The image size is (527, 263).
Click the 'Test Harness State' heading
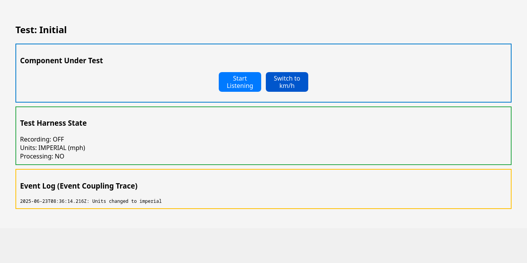(53, 123)
